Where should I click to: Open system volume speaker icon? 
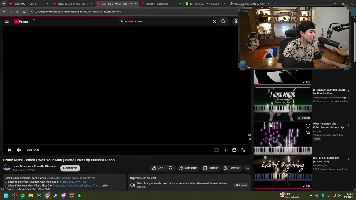(x=339, y=196)
